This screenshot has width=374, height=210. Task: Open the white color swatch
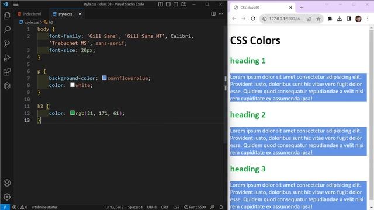click(x=72, y=85)
